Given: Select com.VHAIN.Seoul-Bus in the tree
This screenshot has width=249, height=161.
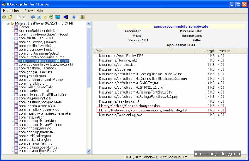Looking at the screenshot, I should (x=36, y=38).
